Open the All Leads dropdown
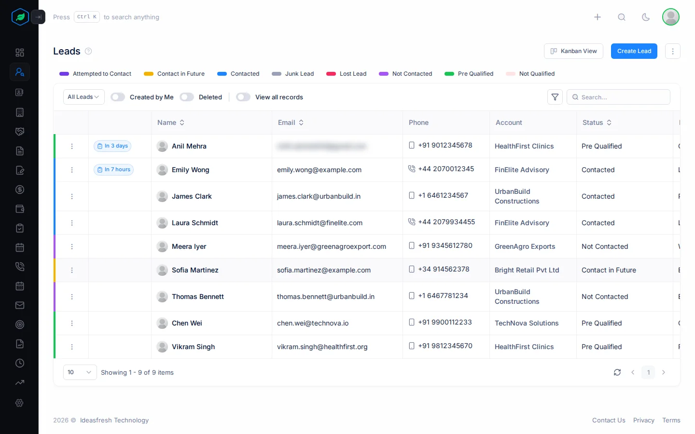The width and height of the screenshot is (695, 434). pyautogui.click(x=84, y=97)
